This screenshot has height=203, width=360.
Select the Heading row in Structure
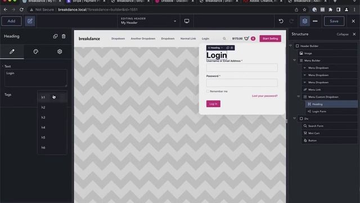(x=331, y=104)
